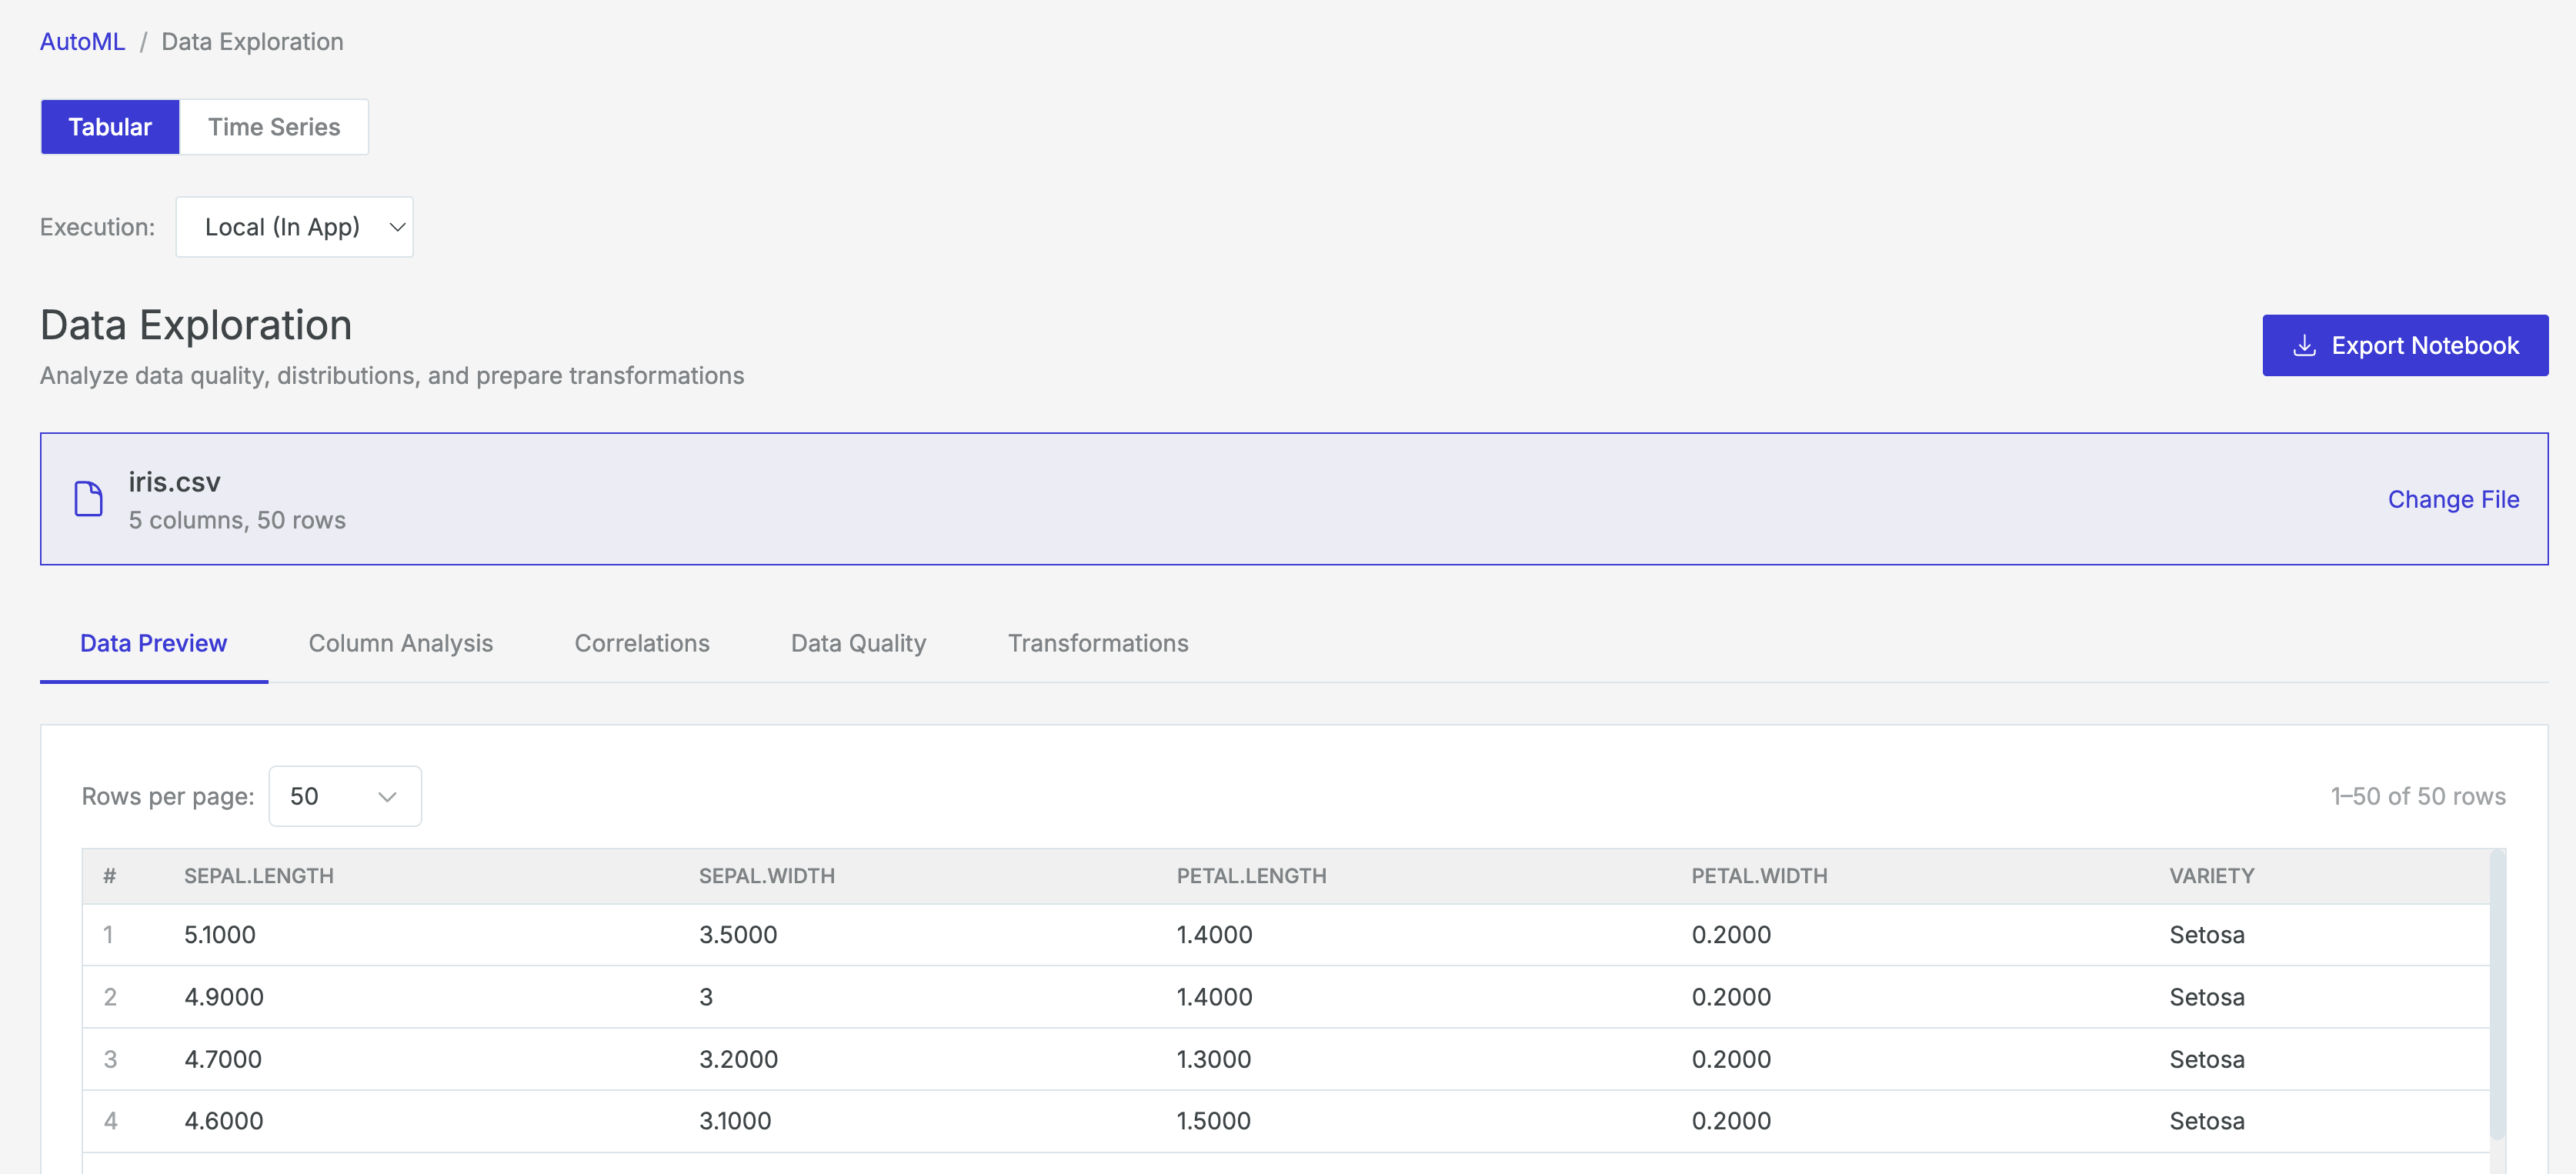
Task: Switch to Time Series mode
Action: tap(274, 127)
